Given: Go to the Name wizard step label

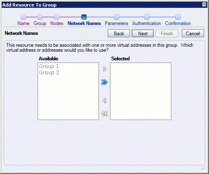Looking at the screenshot, I should click(x=23, y=23).
